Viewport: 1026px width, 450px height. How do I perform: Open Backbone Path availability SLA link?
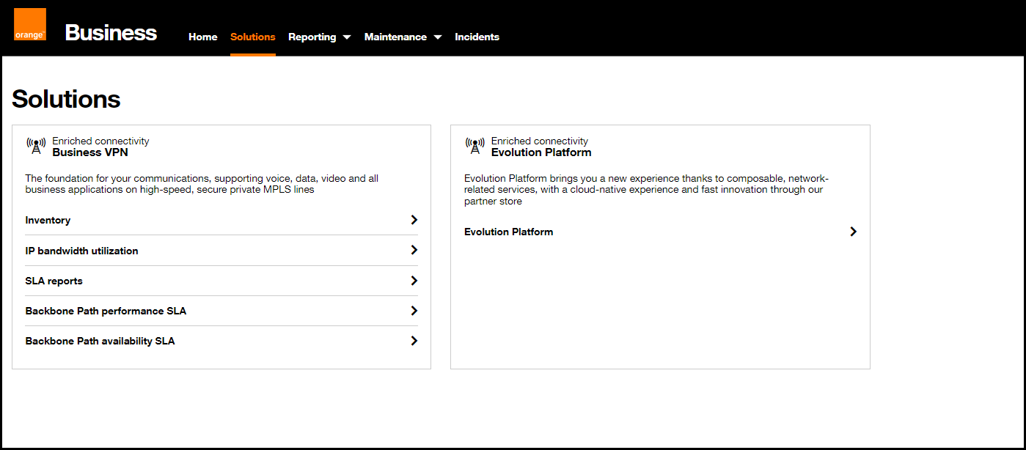pos(100,341)
